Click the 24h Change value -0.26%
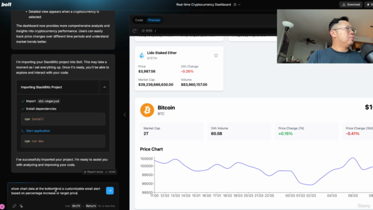Image resolution: width=373 pixels, height=210 pixels. pyautogui.click(x=187, y=71)
